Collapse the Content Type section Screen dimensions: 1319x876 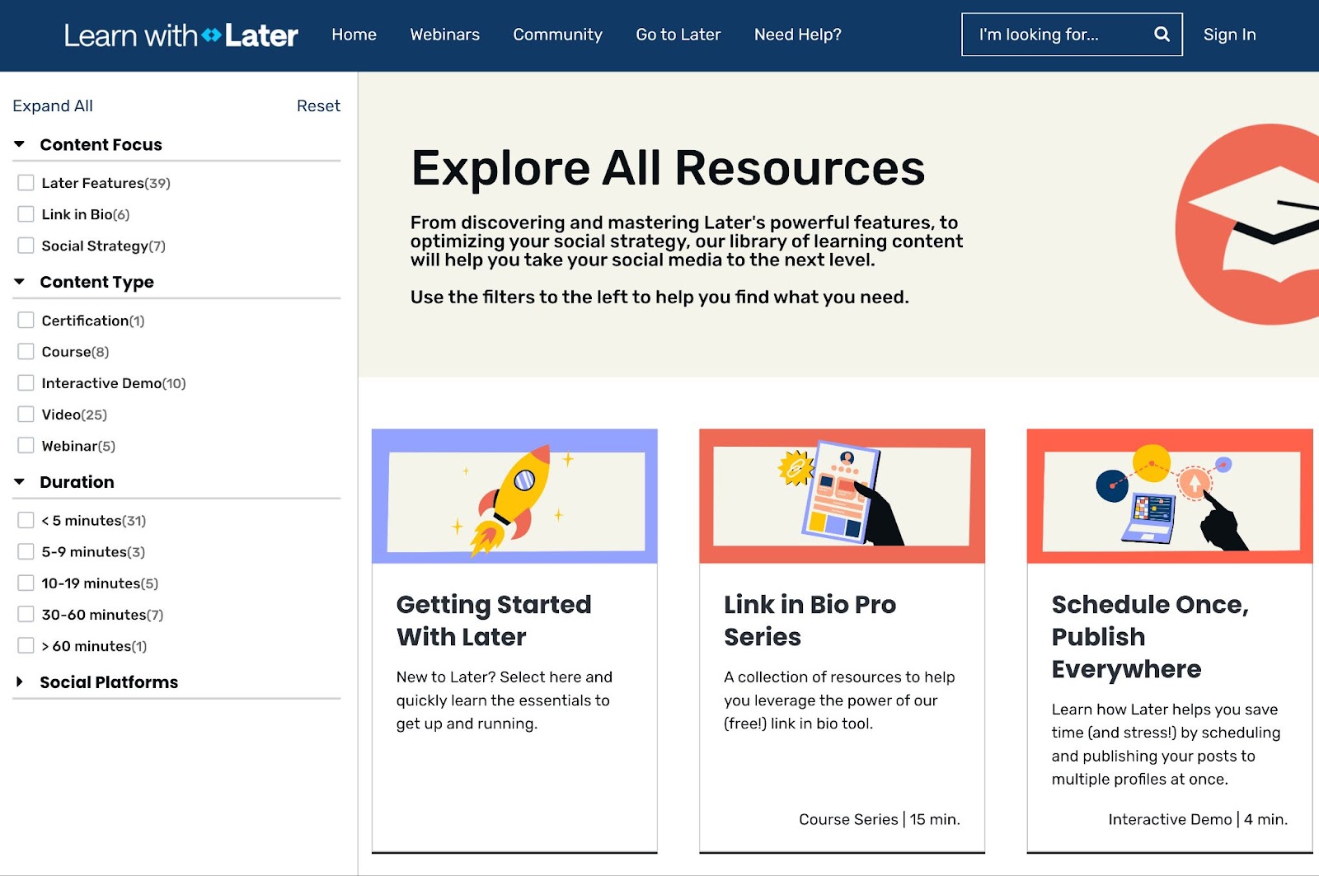click(x=20, y=282)
